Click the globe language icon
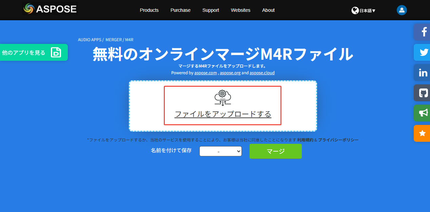The width and height of the screenshot is (430, 212). (354, 10)
